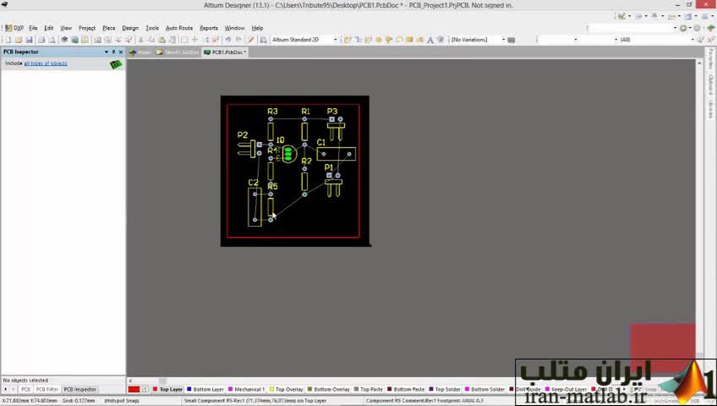Click the DXP system menu icon

click(x=14, y=28)
